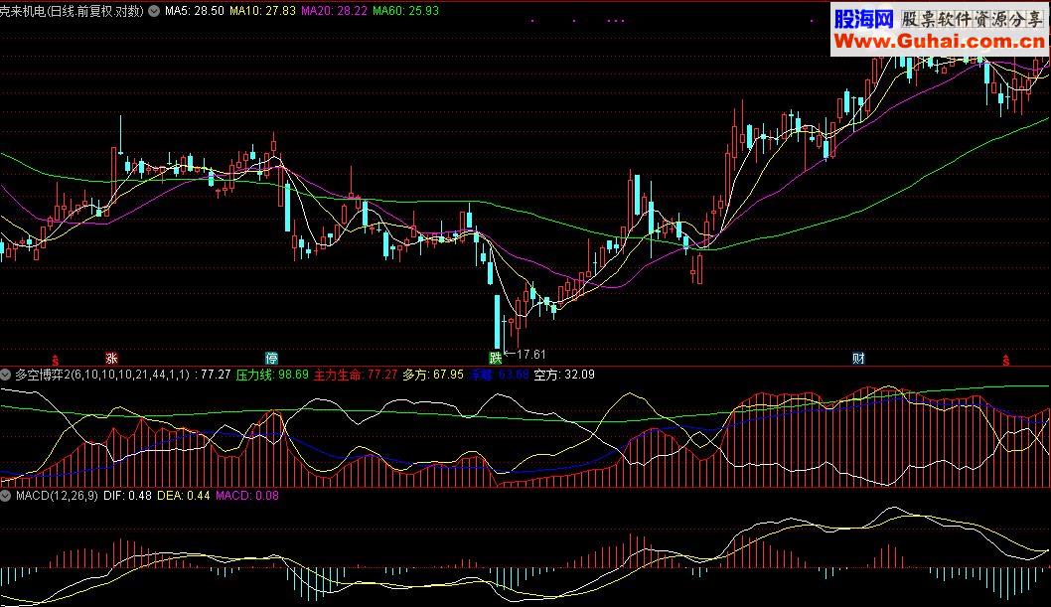Click the 停 event marker icon

pos(271,359)
